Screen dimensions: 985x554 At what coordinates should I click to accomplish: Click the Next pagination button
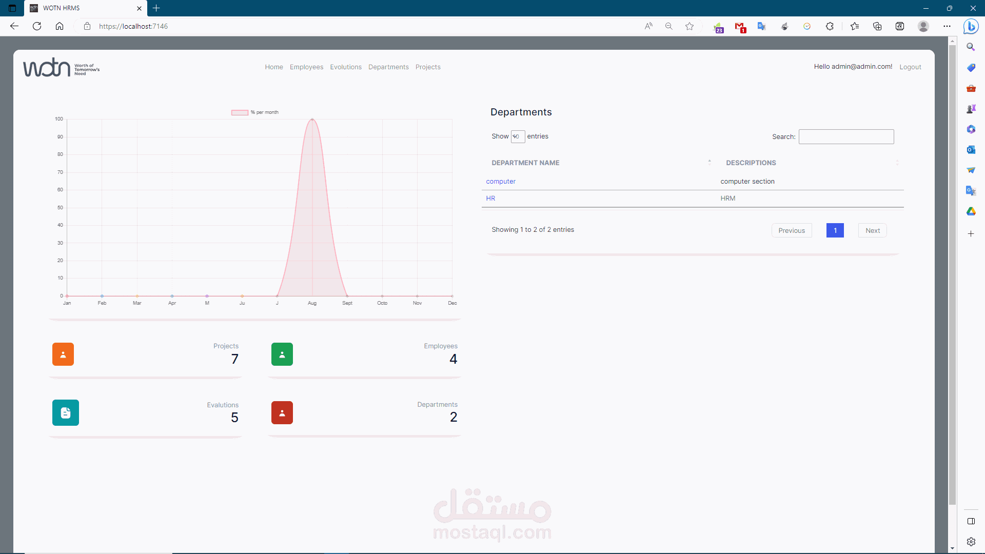(873, 231)
